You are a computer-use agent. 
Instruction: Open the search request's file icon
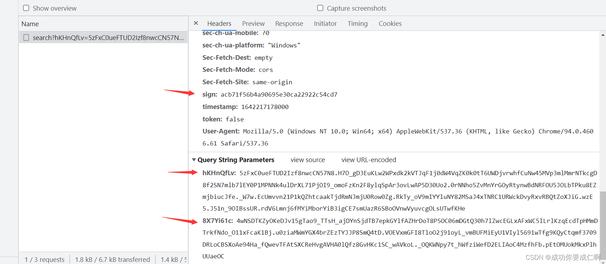click(x=26, y=38)
